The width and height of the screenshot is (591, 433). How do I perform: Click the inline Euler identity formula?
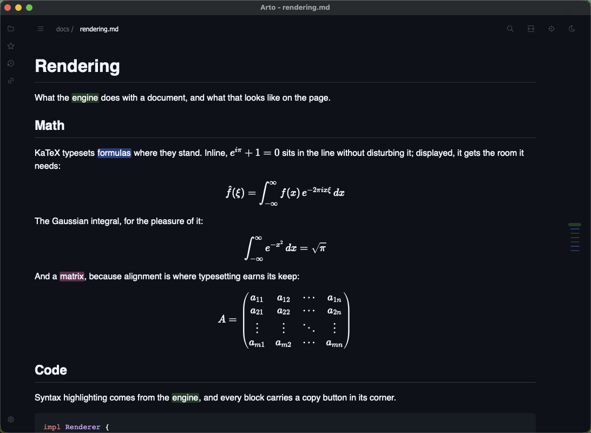(x=255, y=152)
